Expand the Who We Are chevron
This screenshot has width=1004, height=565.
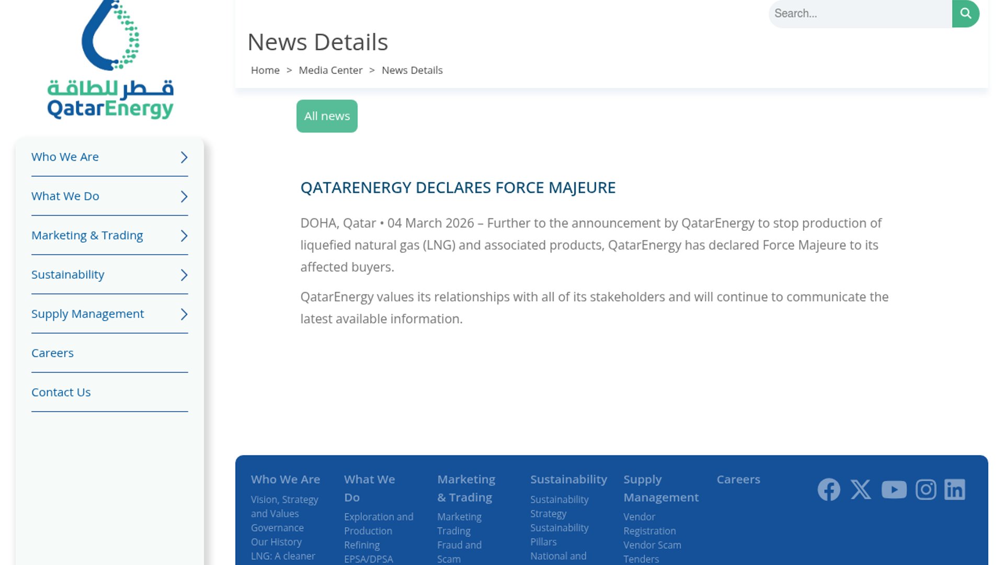tap(184, 157)
